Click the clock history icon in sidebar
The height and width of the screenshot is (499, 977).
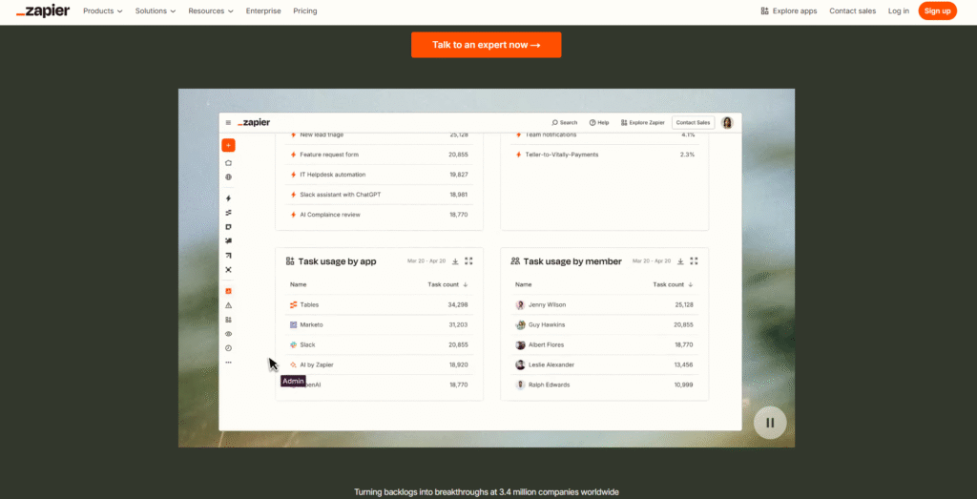point(228,348)
